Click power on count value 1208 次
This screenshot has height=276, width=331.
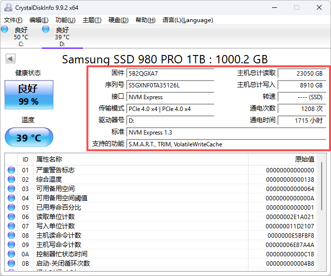(302, 109)
